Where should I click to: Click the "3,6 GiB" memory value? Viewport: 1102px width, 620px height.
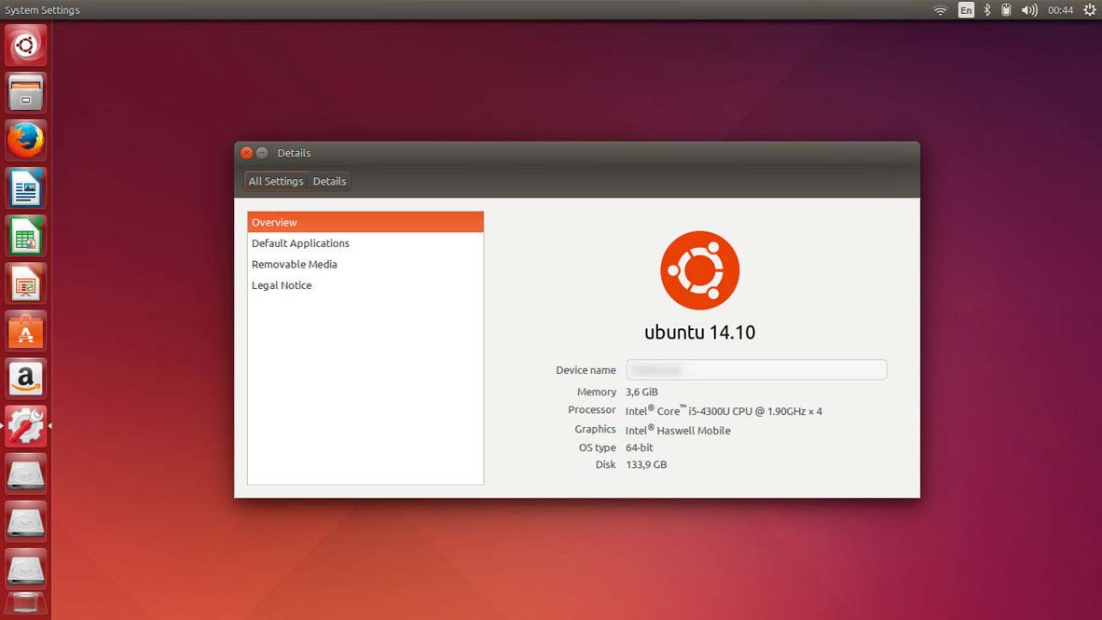tap(641, 392)
